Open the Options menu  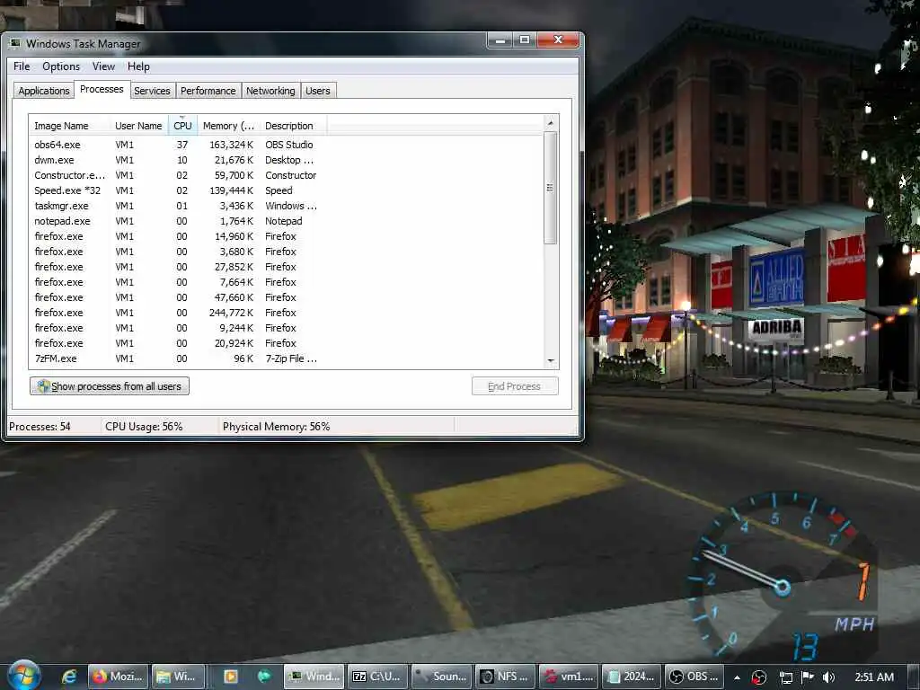tap(61, 66)
